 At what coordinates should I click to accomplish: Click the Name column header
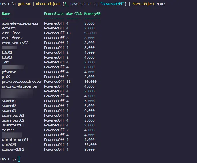pos(6,14)
